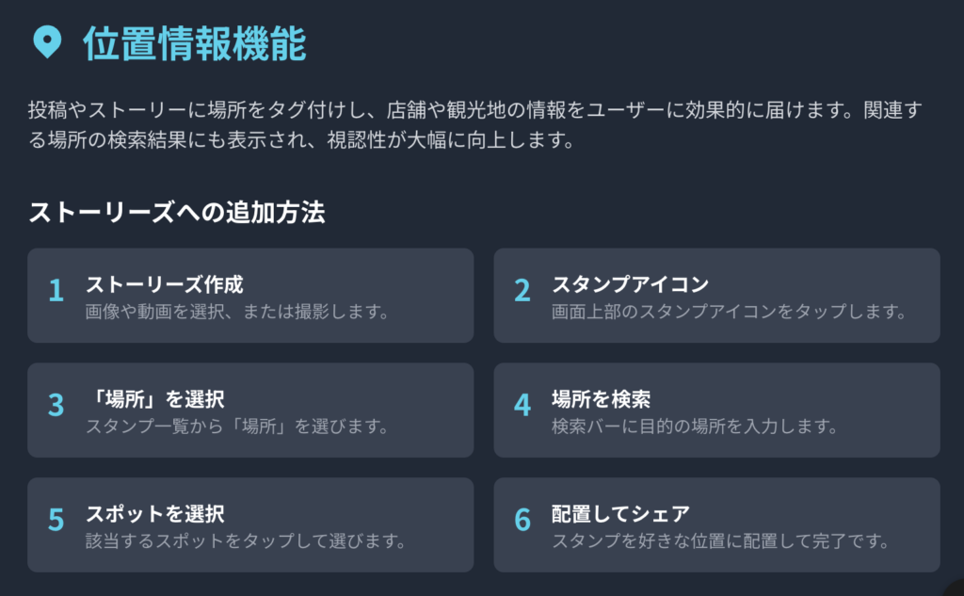Open step 2 スタンプアイコン card
Viewport: 964px width, 596px height.
[716, 296]
